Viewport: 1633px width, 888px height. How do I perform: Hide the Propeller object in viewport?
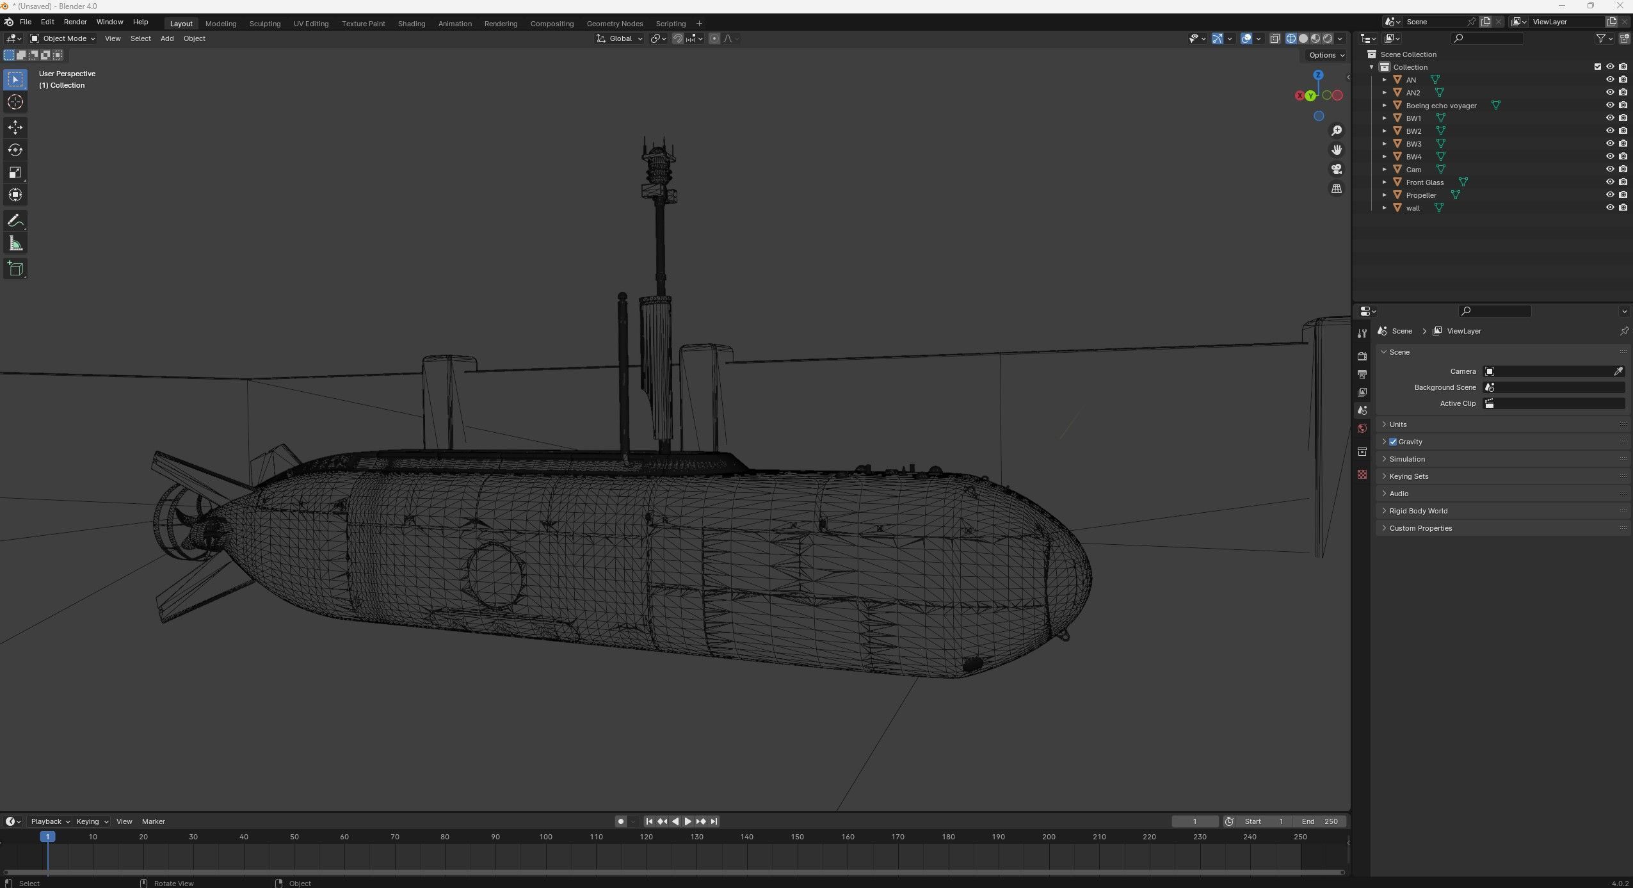[1610, 195]
